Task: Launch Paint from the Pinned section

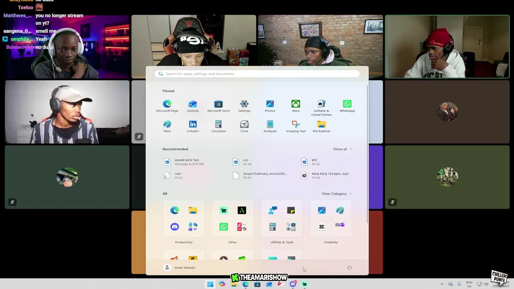Action: [x=167, y=126]
